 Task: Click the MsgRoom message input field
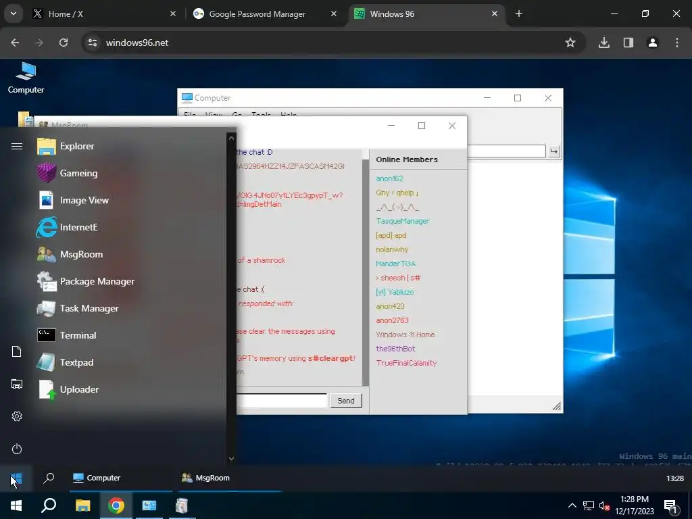(282, 401)
